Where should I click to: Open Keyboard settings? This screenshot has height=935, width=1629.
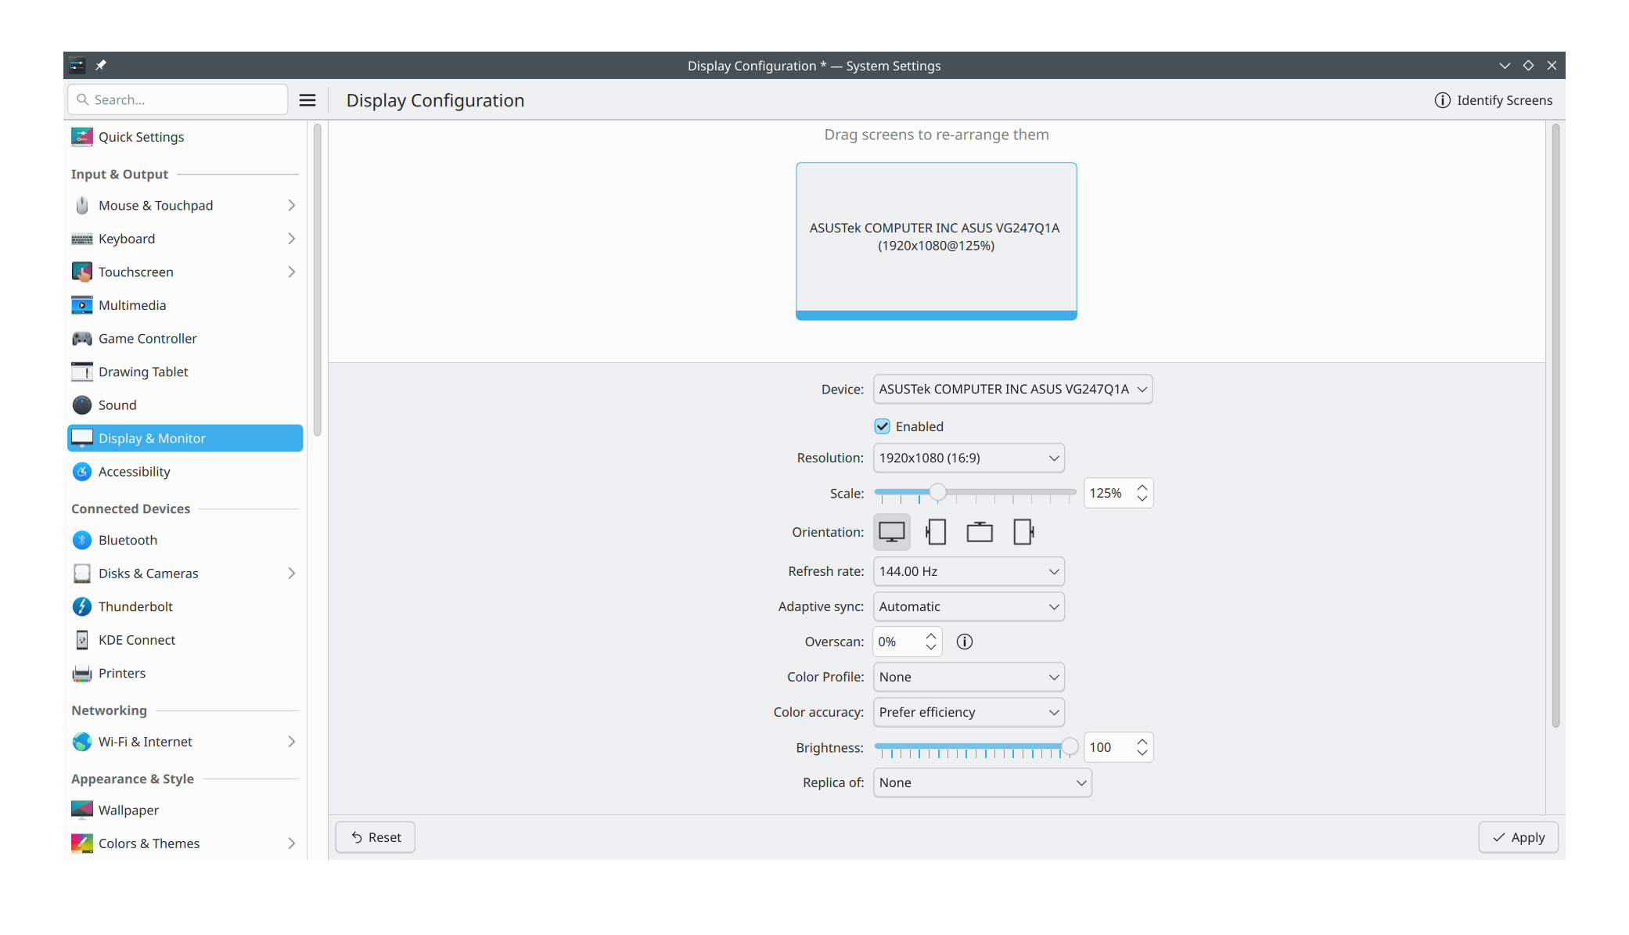(x=185, y=239)
